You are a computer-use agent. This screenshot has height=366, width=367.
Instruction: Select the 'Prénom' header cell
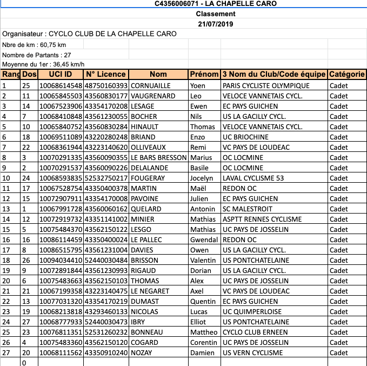click(204, 75)
